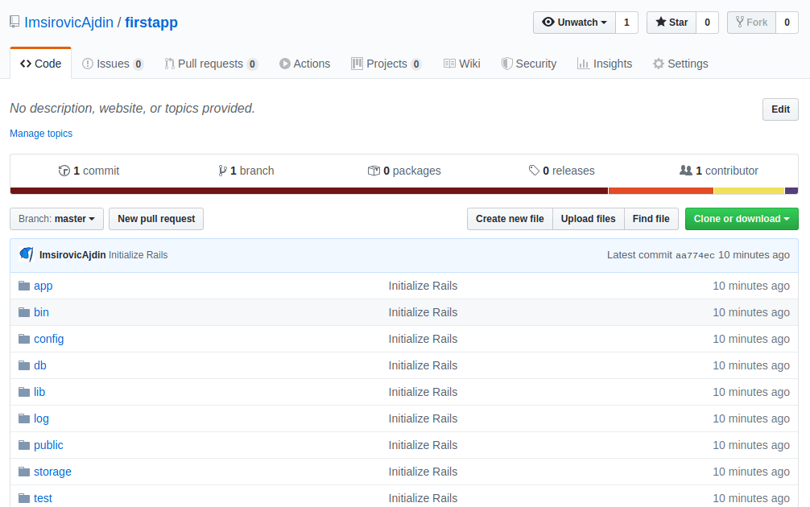Open the Wiki tab
This screenshot has height=507, width=810.
point(462,64)
